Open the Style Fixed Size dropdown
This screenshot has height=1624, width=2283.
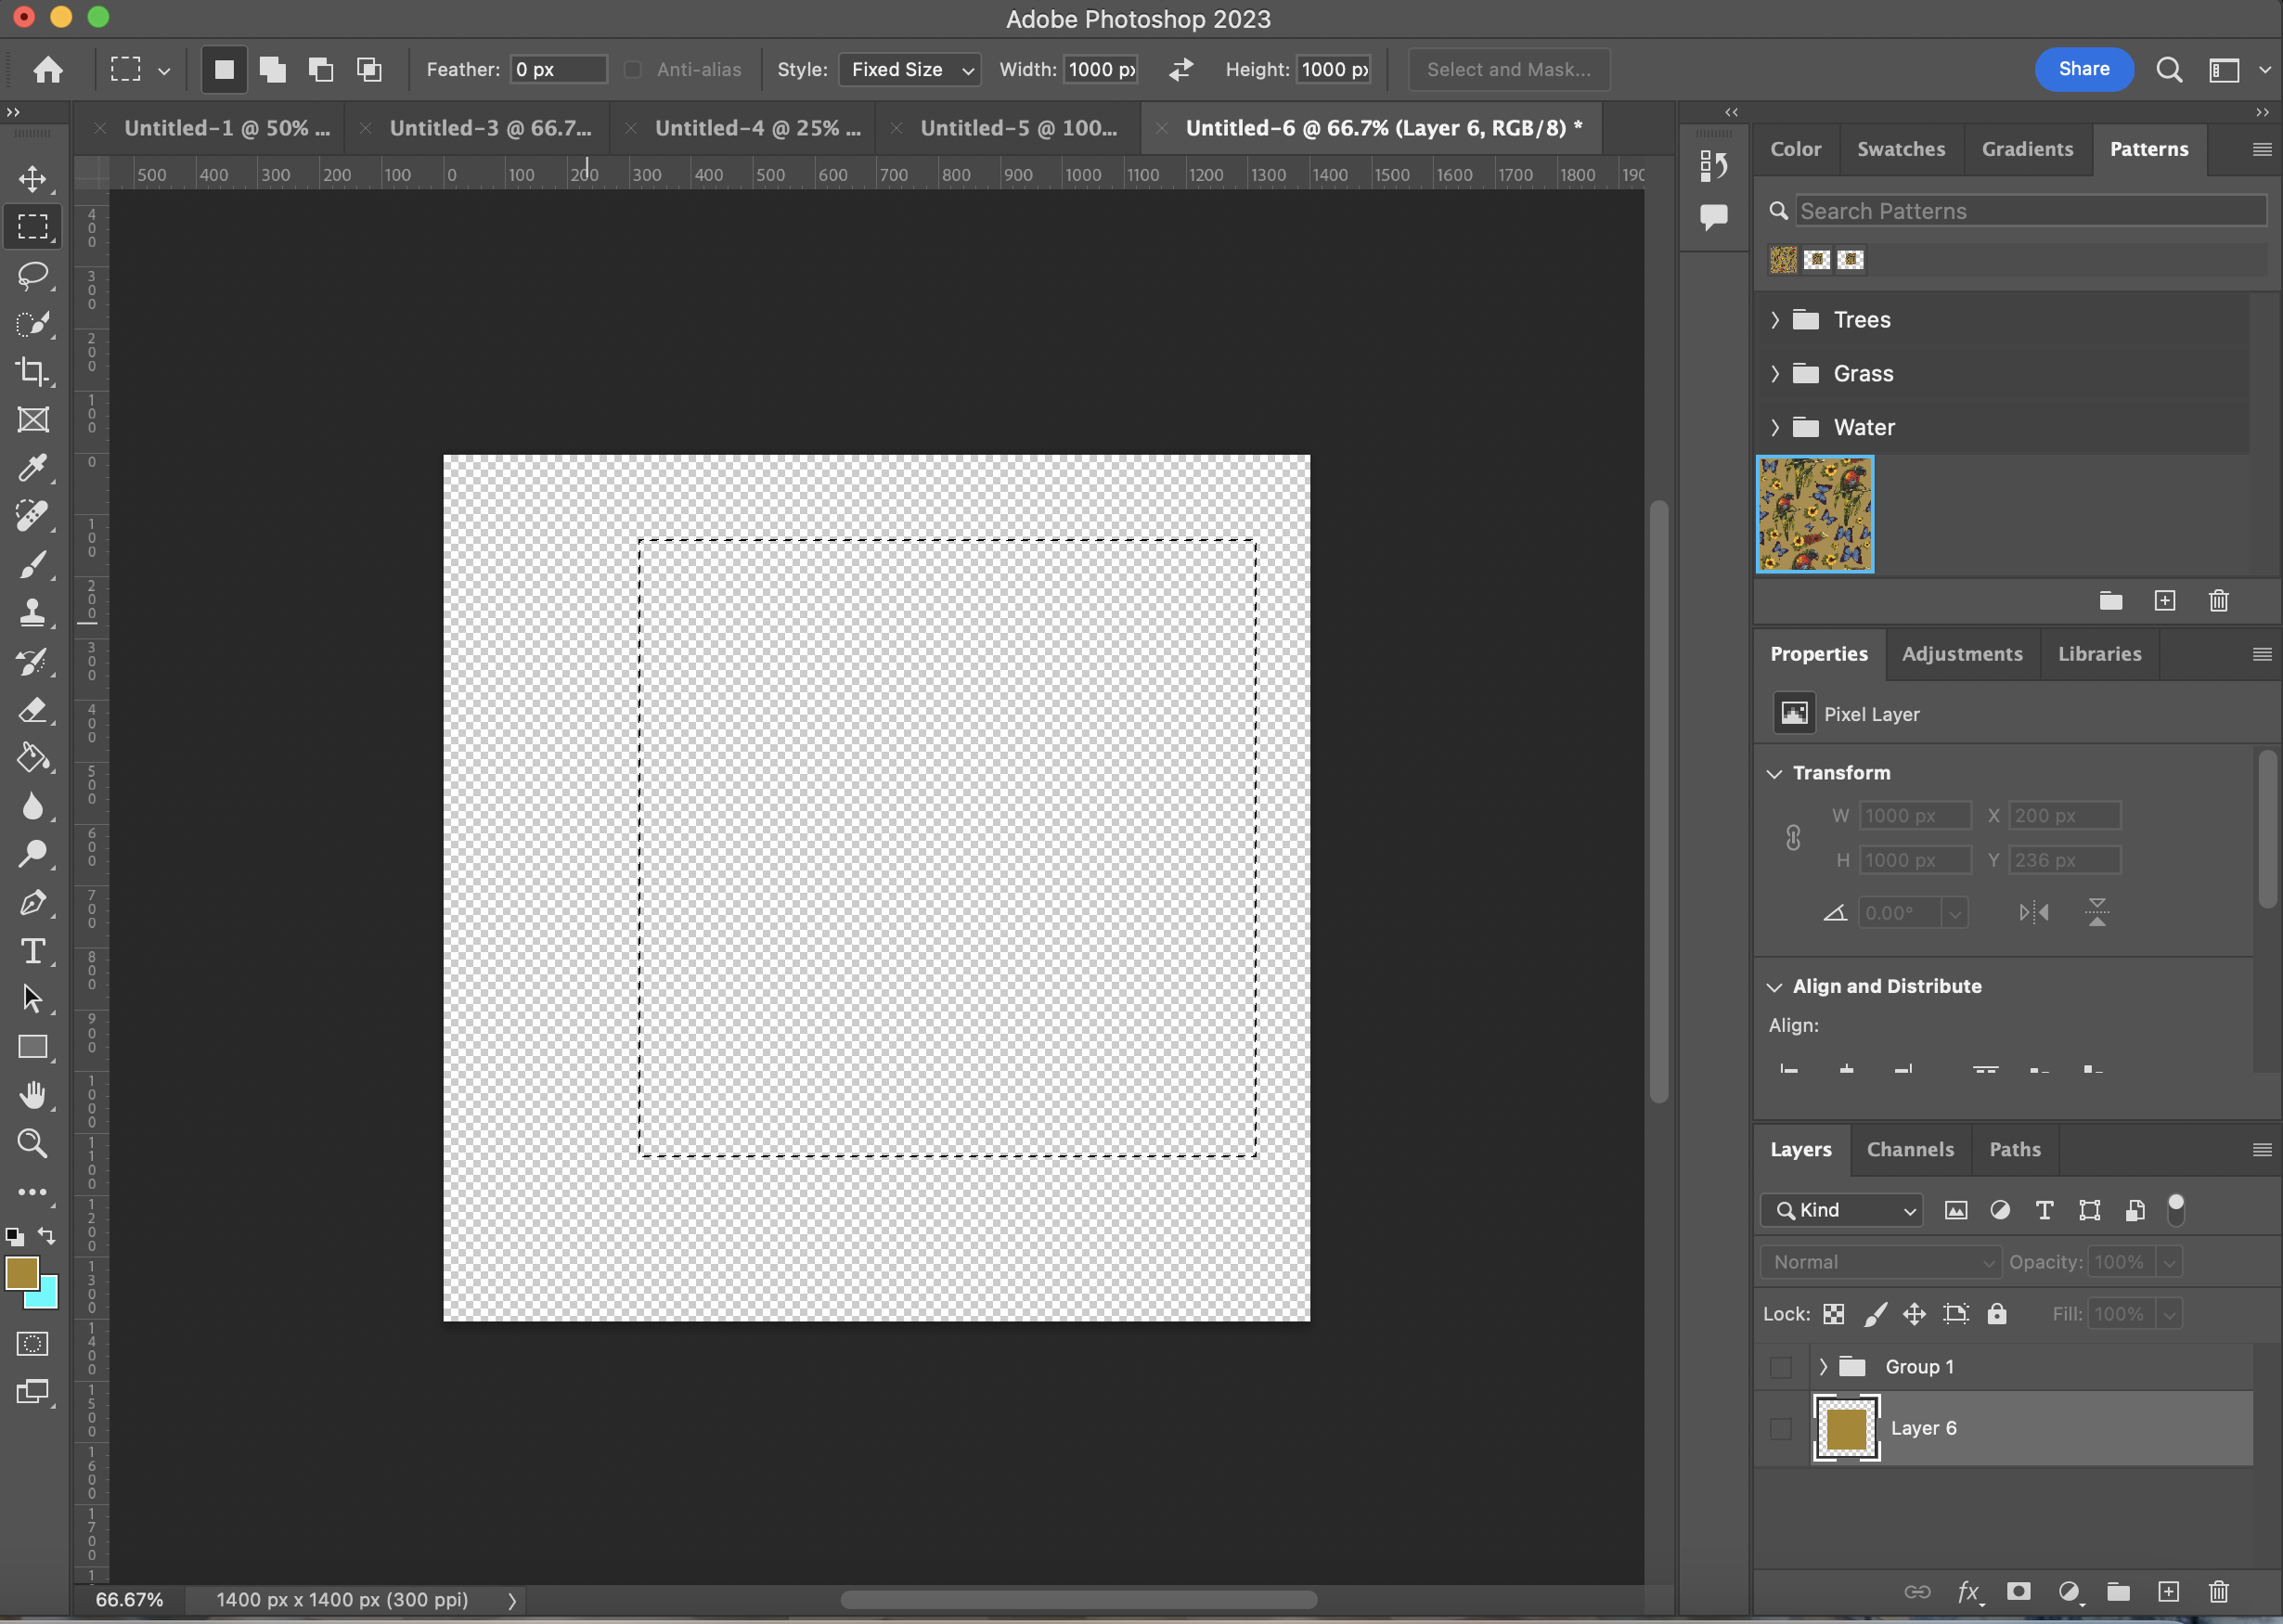point(909,69)
